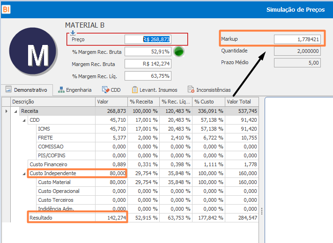
Task: Click the Resultado % Custo cell 177,842 %
Action: tap(208, 218)
